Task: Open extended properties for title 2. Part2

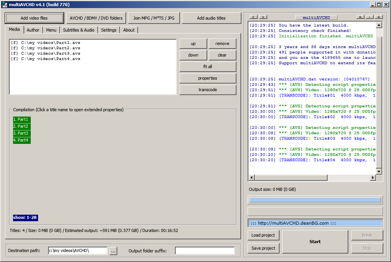Action: (x=22, y=127)
